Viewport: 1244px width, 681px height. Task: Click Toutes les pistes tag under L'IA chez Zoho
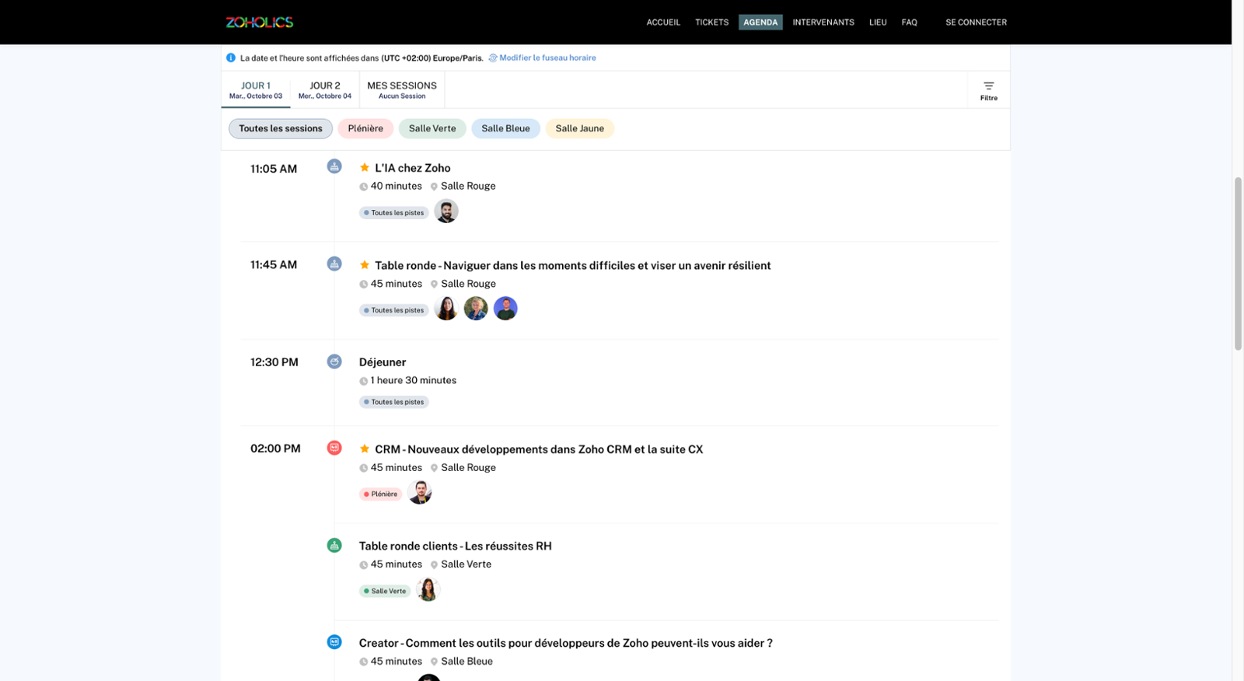point(394,212)
